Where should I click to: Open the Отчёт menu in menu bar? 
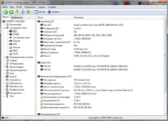point(19,7)
